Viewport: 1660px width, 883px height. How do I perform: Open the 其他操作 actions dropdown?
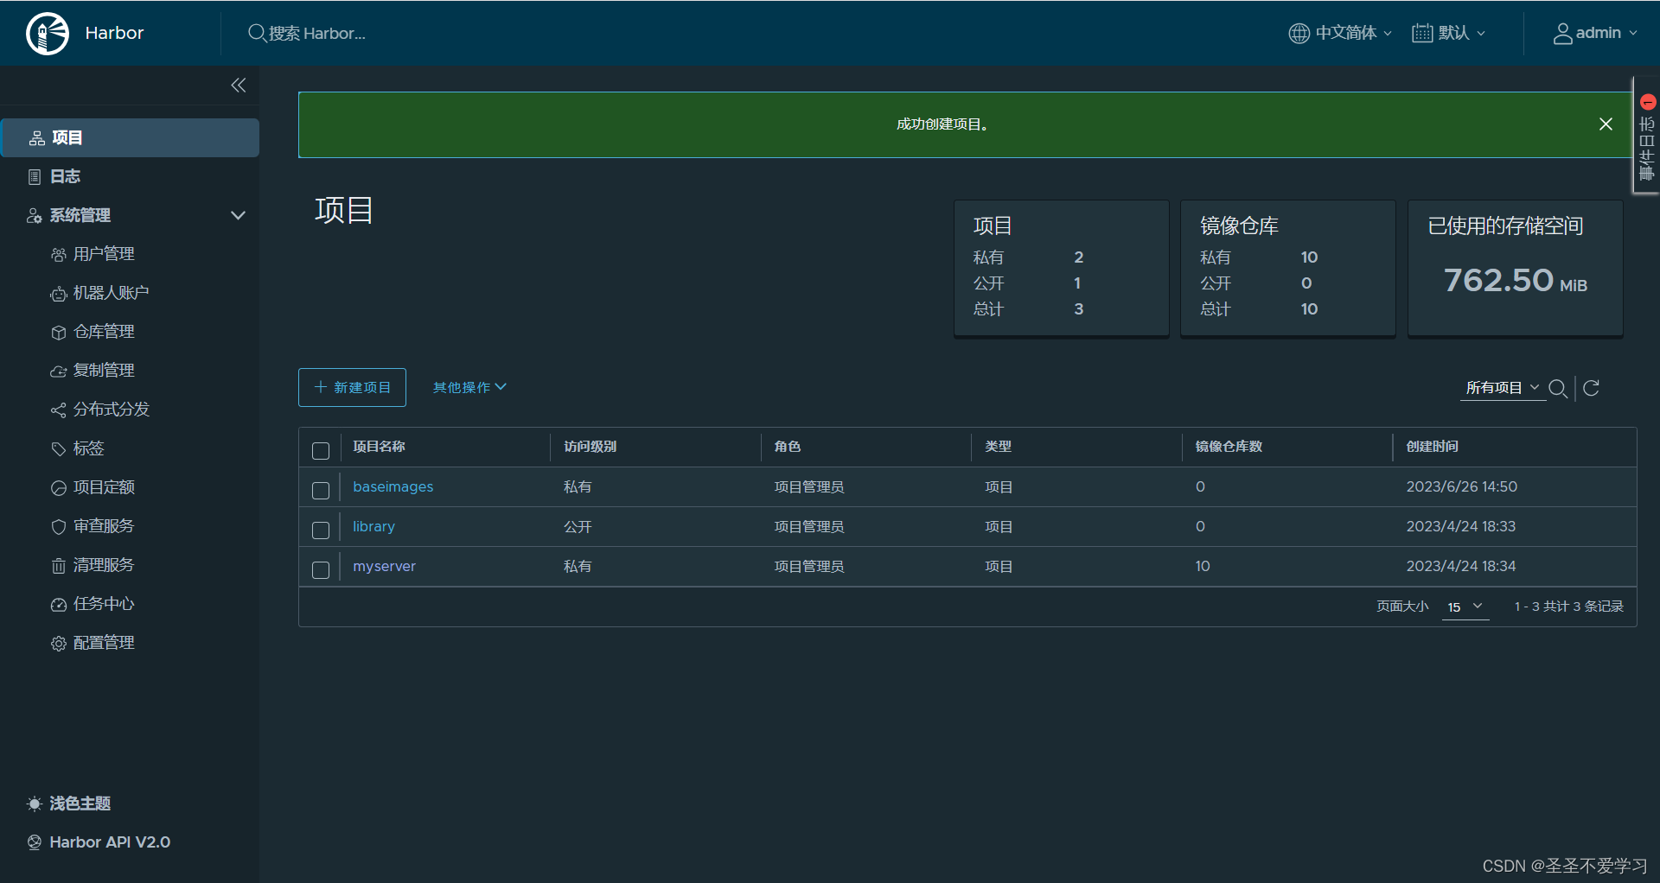[469, 387]
